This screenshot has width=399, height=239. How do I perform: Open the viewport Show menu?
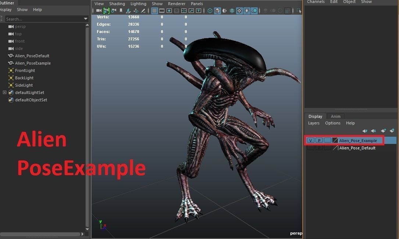pyautogui.click(x=157, y=4)
